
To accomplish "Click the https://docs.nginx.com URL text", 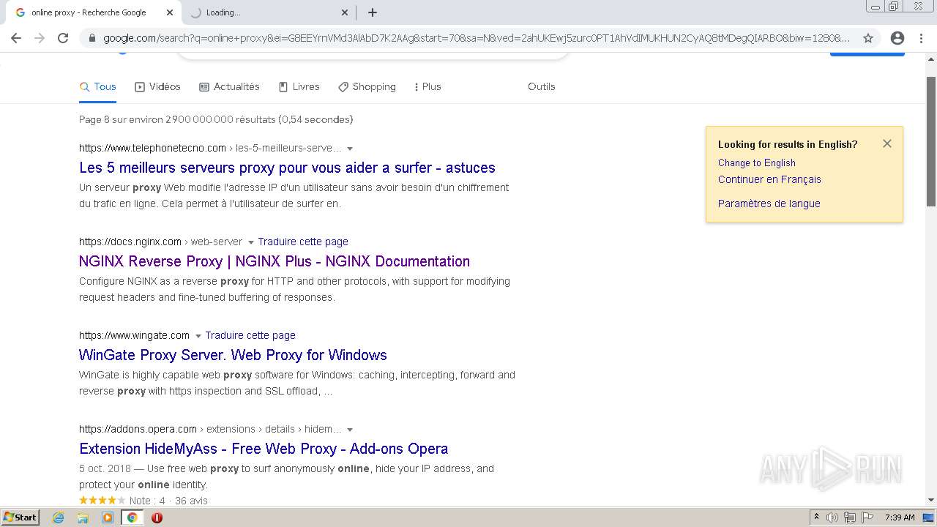I will click(x=130, y=242).
